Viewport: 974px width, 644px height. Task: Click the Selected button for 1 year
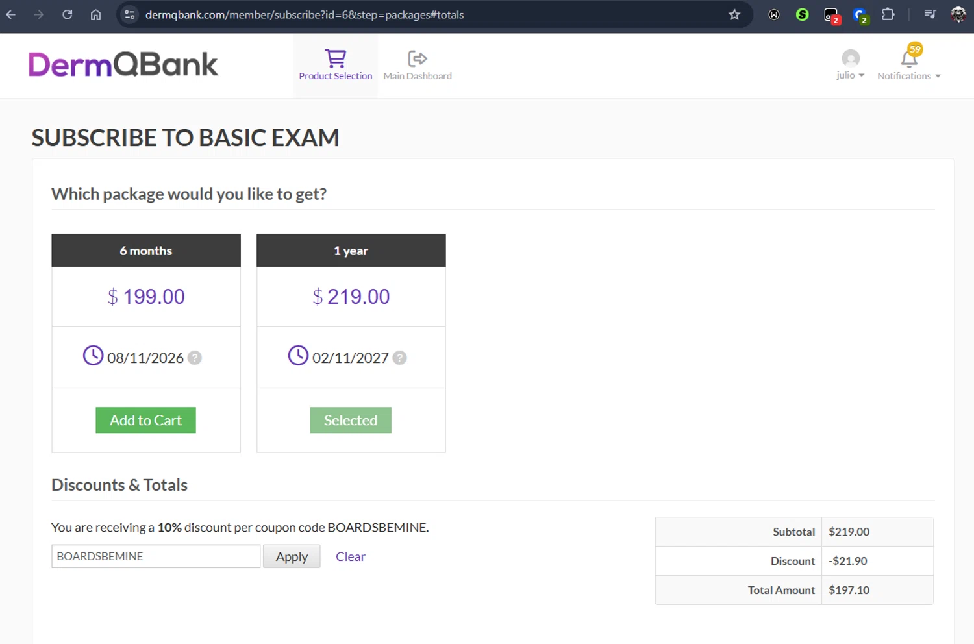(x=351, y=420)
